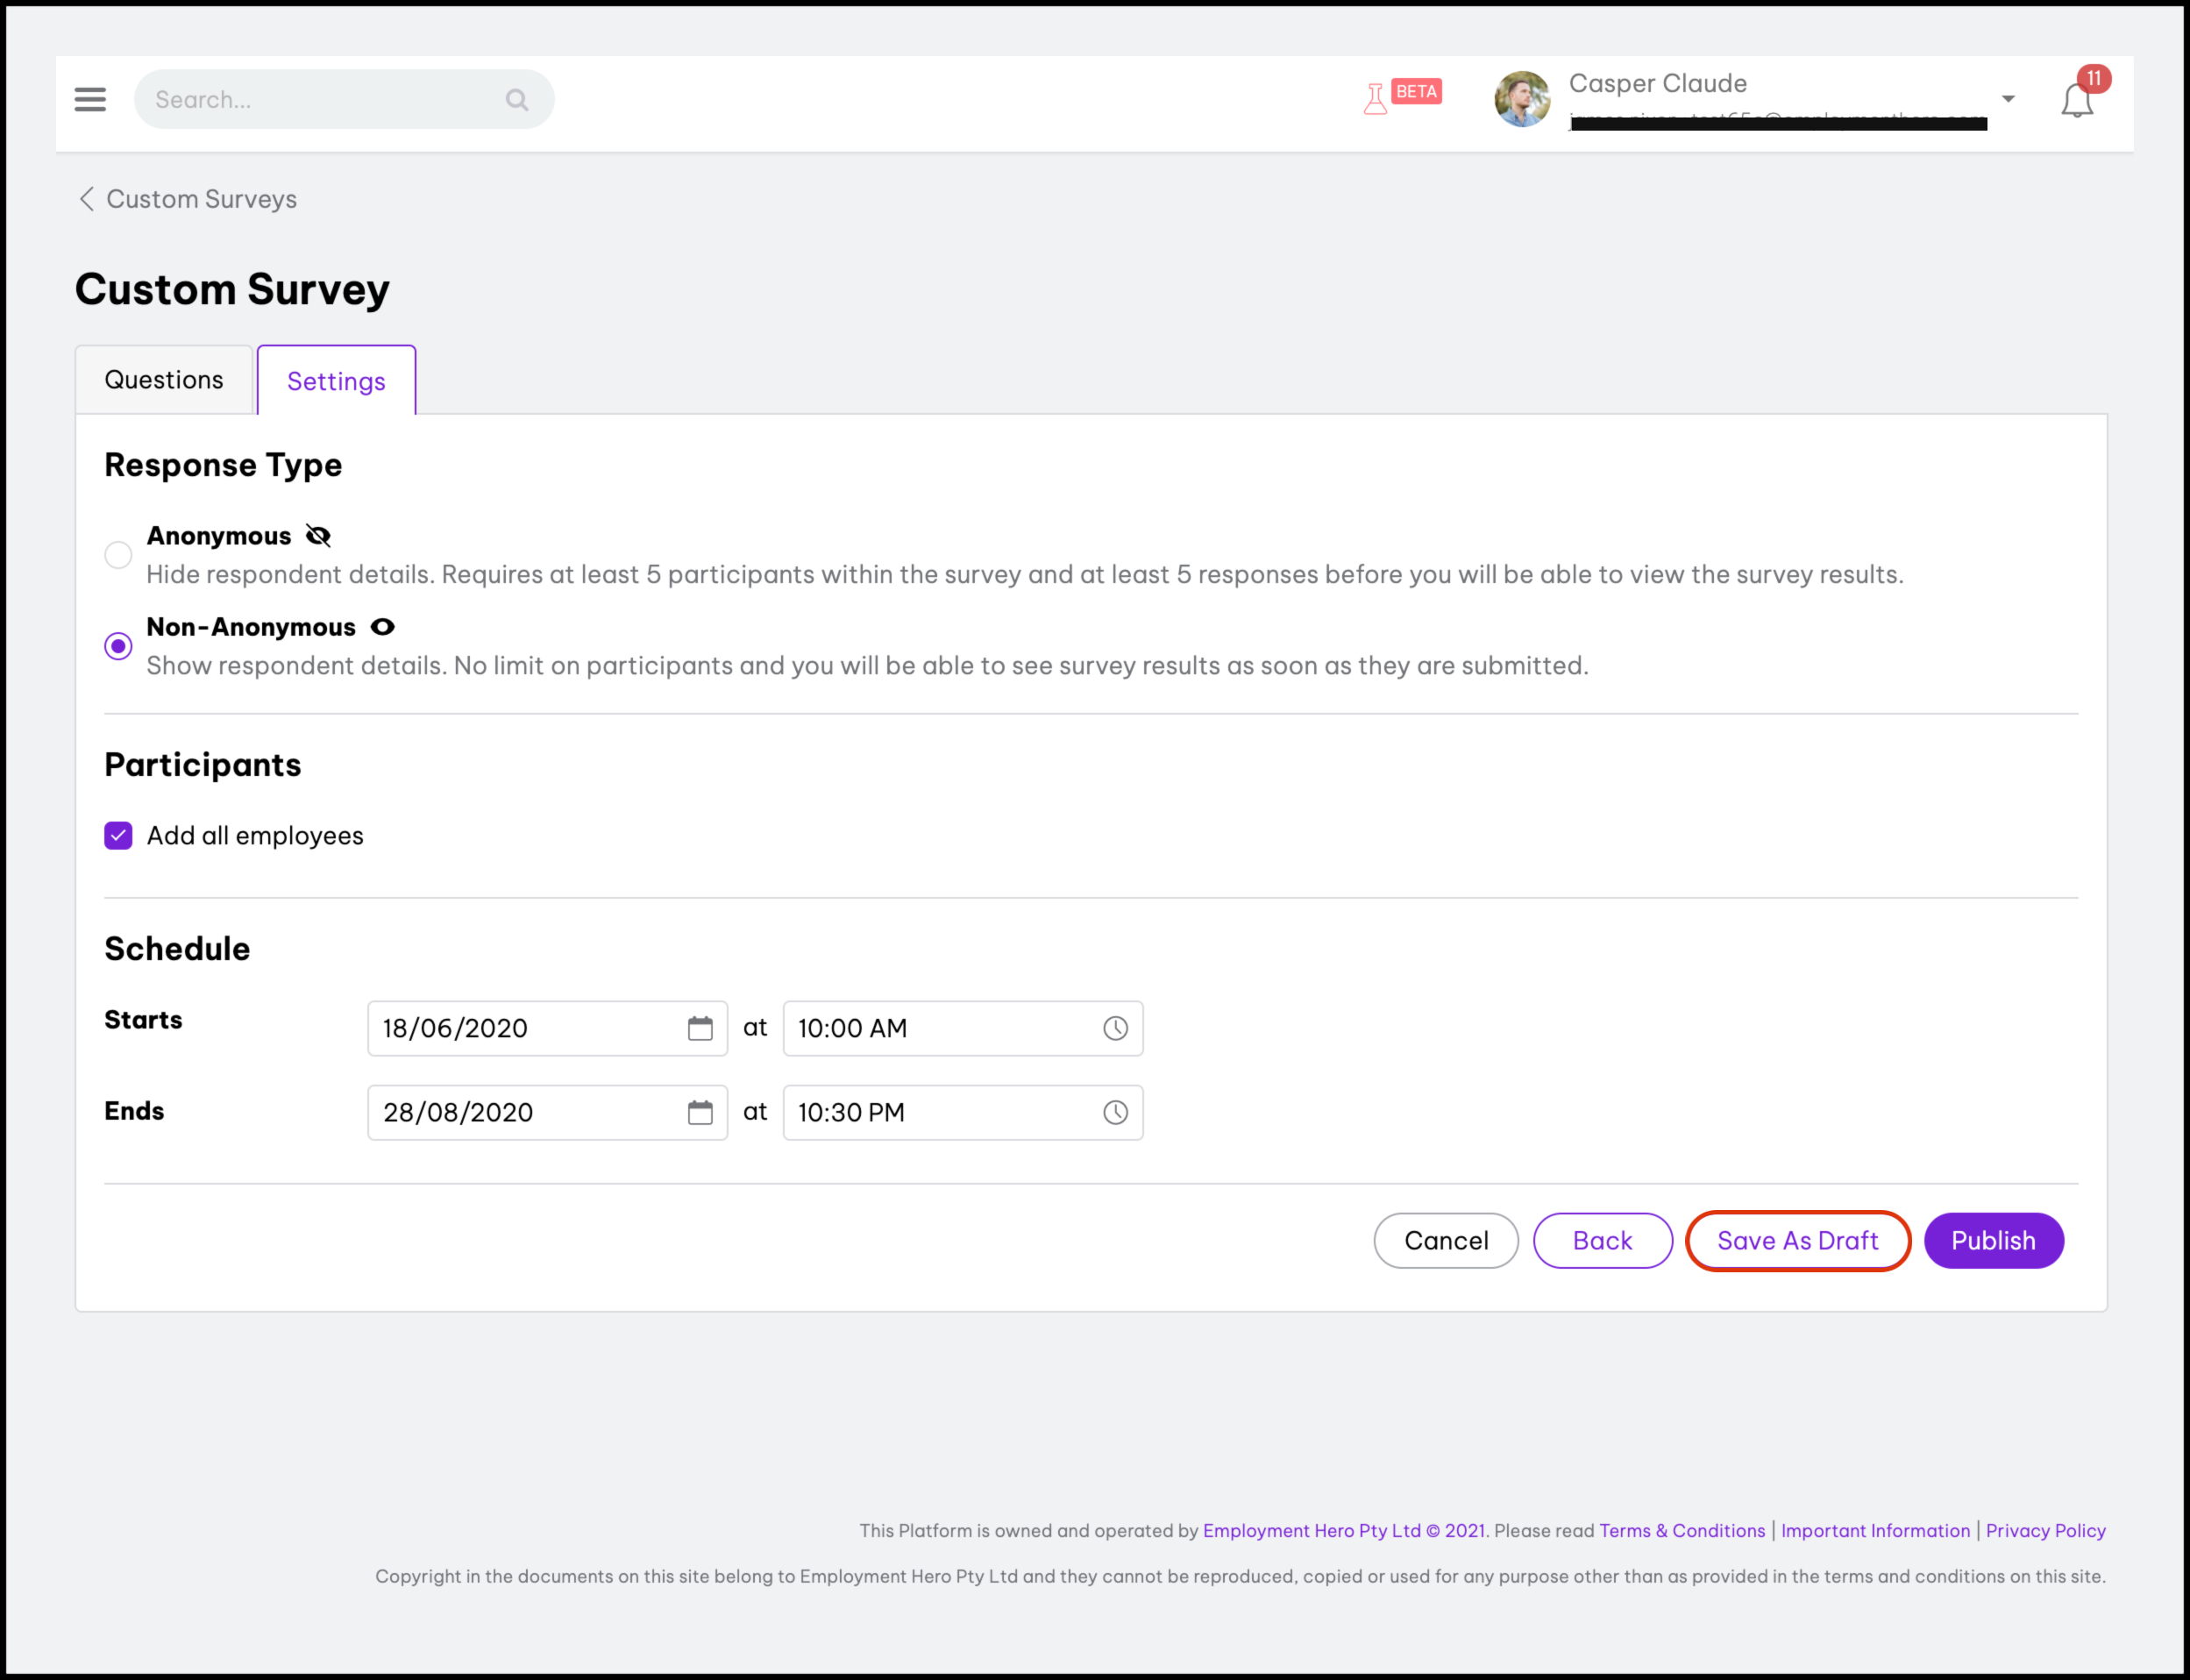Open the Starts date calendar icon

coord(700,1028)
